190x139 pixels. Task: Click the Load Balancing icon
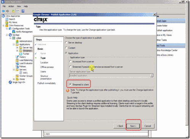coord(17,60)
